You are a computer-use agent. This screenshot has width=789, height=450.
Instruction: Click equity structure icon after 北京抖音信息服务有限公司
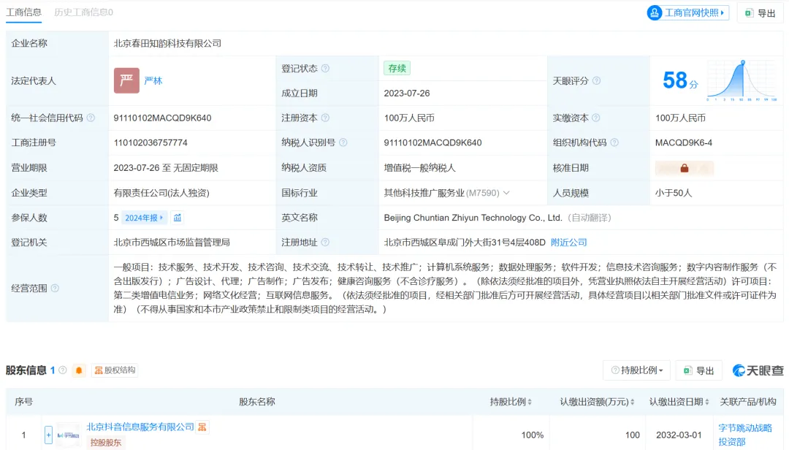click(202, 427)
